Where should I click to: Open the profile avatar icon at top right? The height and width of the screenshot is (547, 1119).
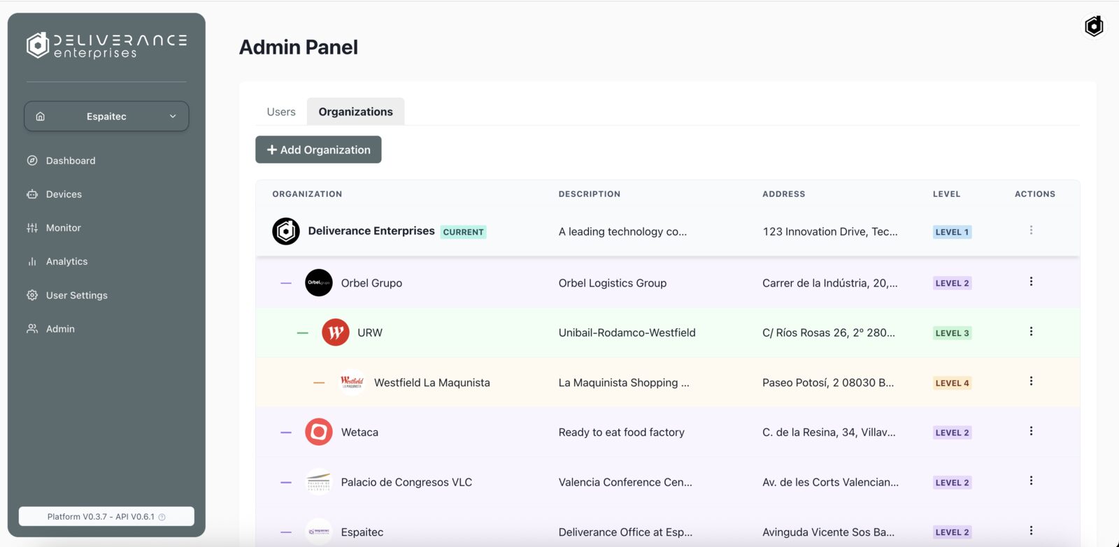pos(1094,27)
